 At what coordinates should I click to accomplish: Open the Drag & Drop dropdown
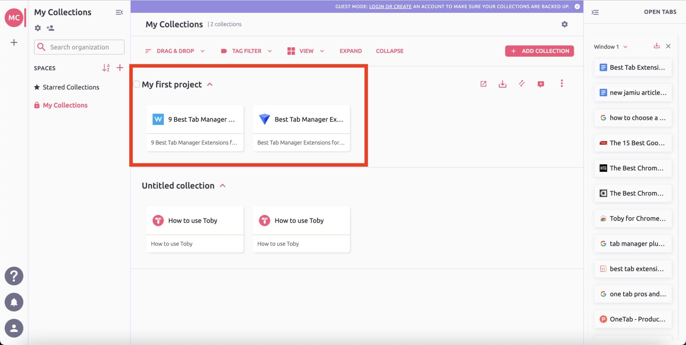pos(175,51)
